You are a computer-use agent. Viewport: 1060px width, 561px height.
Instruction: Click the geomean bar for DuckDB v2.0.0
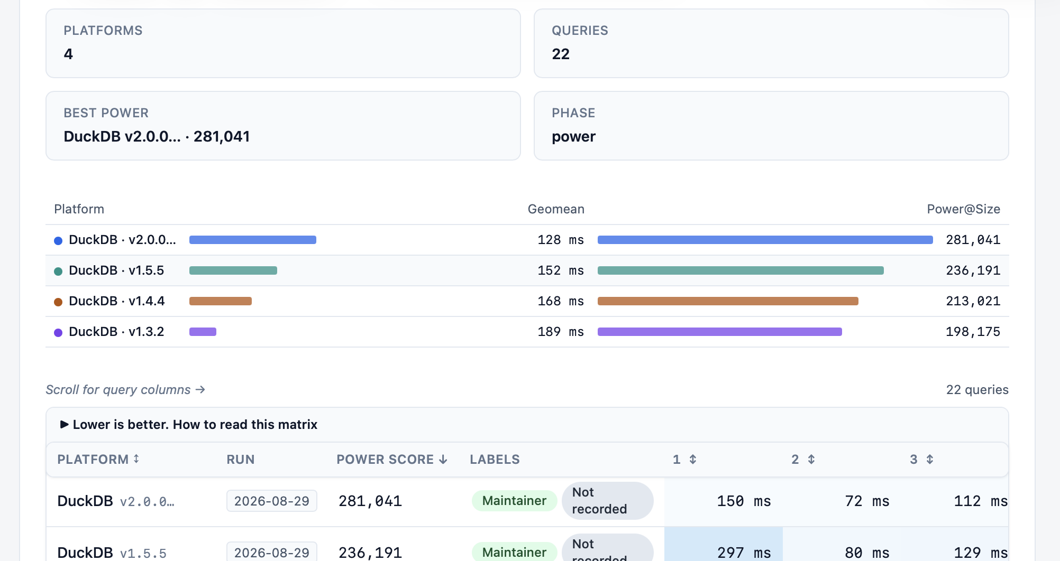point(253,240)
